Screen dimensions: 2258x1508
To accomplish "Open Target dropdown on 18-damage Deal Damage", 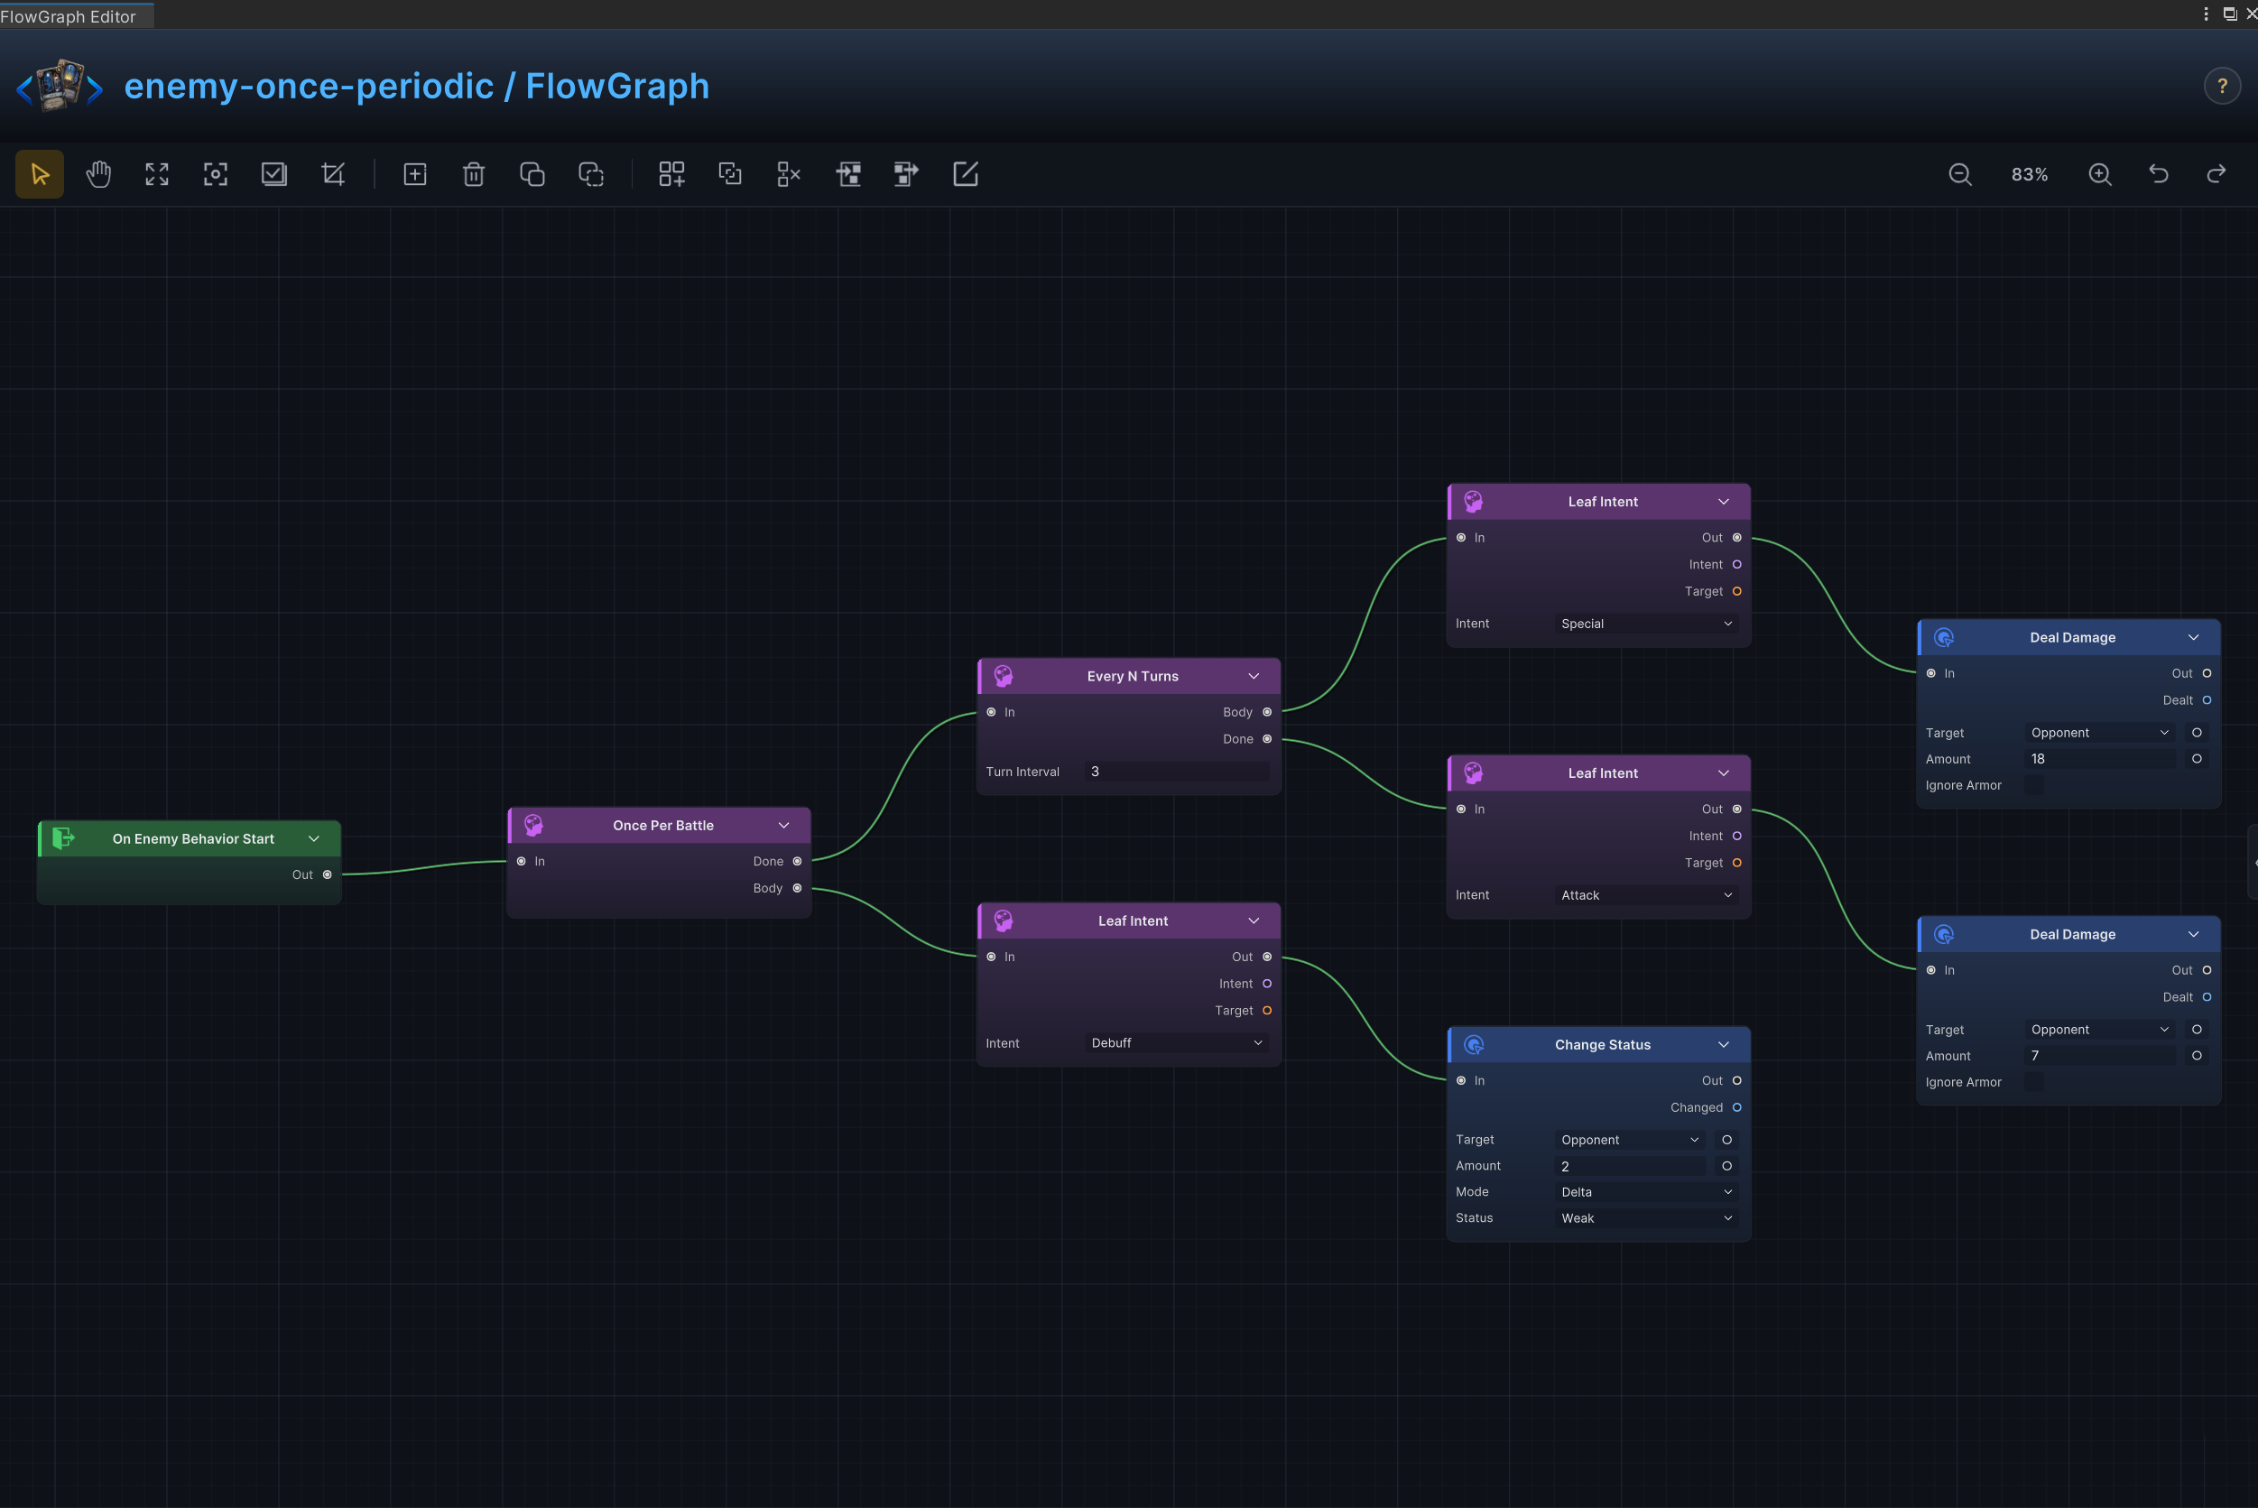I will point(2100,732).
